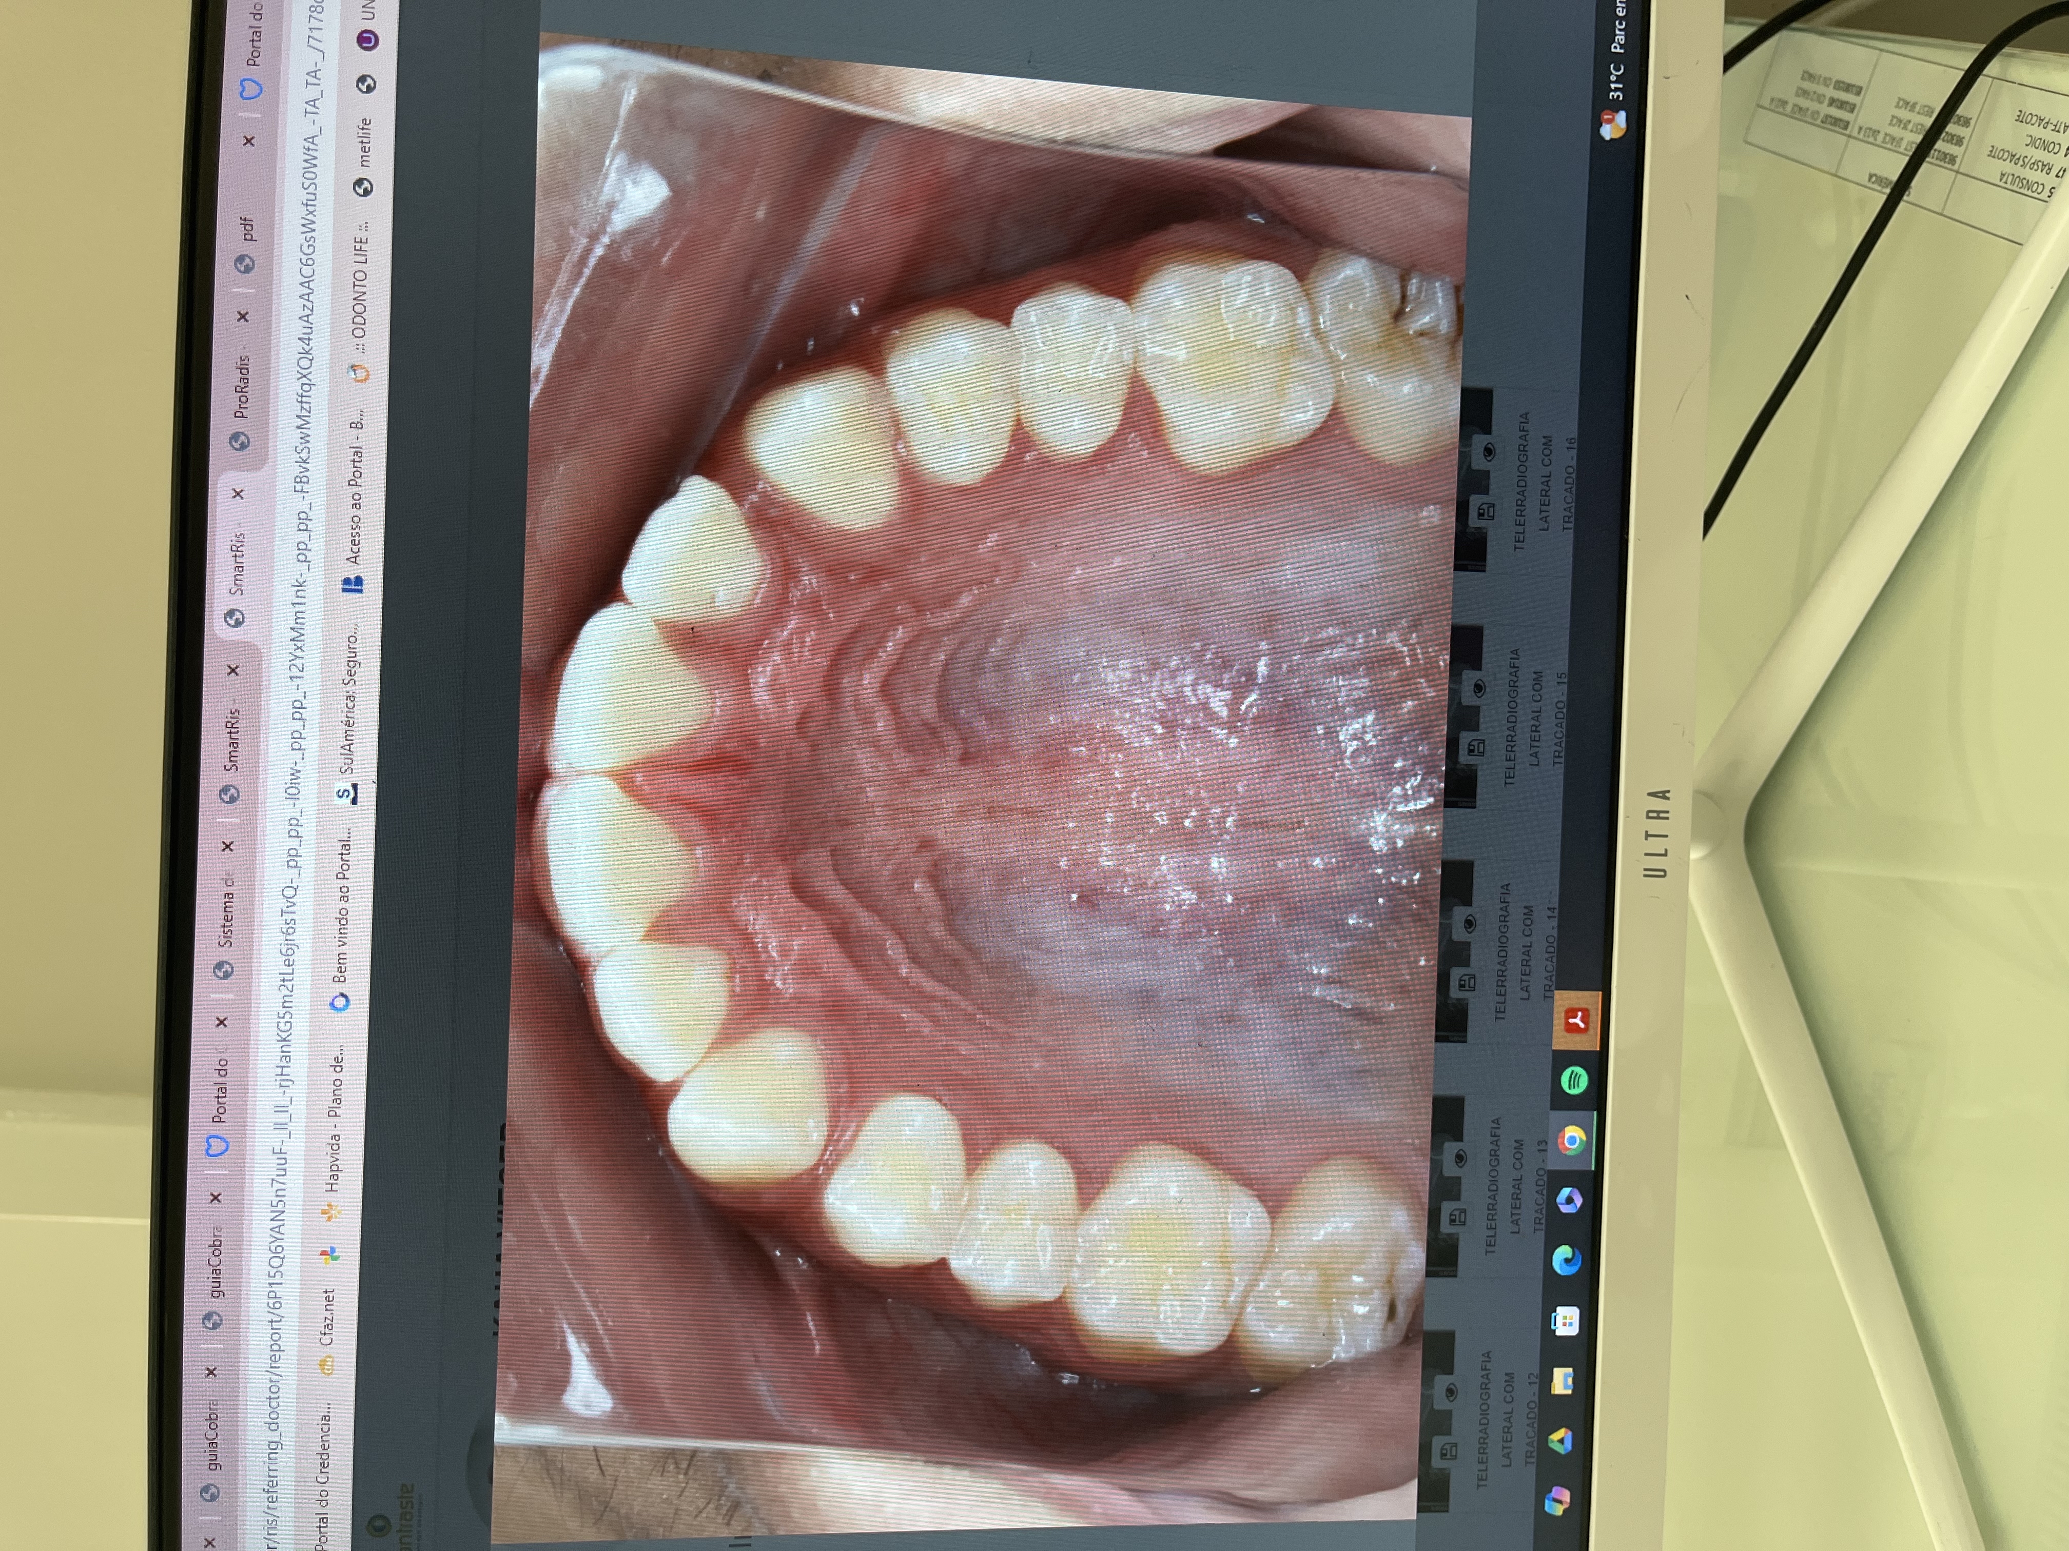Toggle the eye icon on Traçado 12 thumbnail

[1451, 1392]
